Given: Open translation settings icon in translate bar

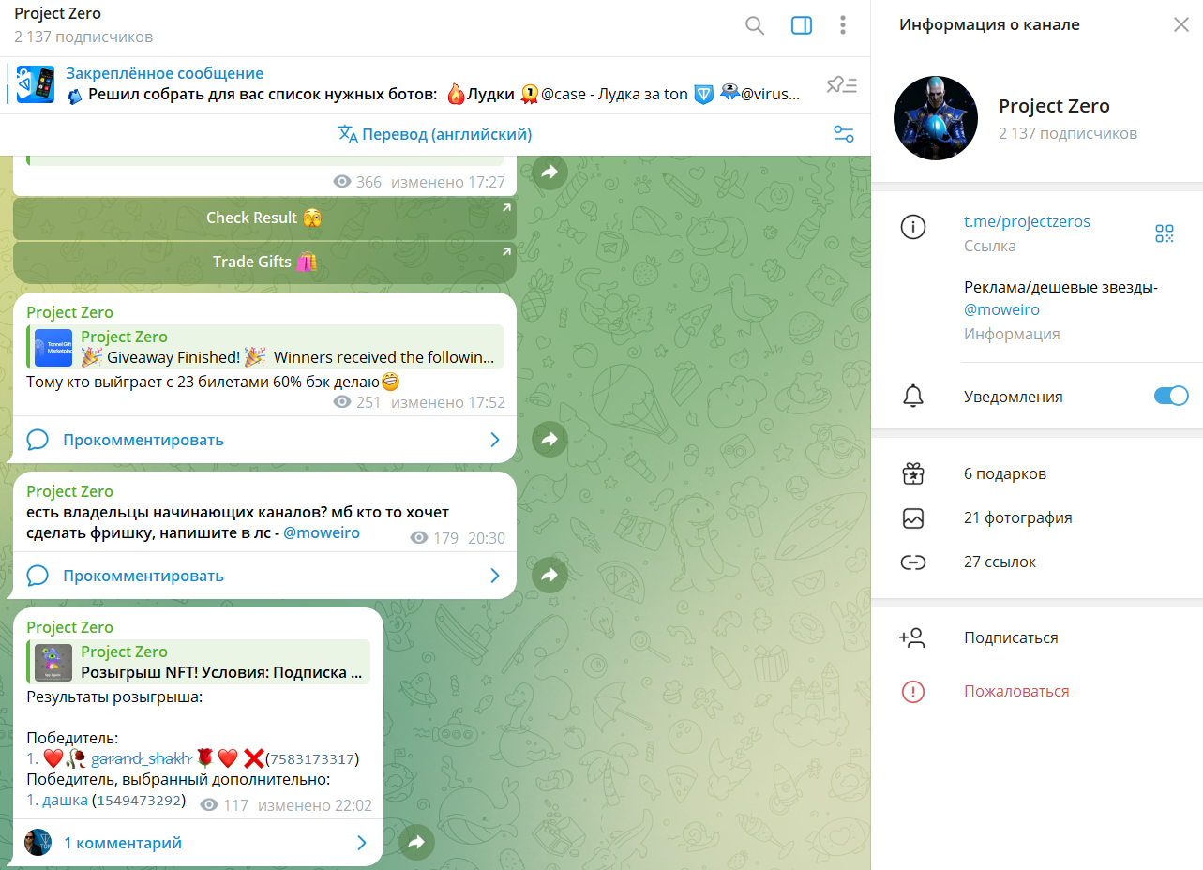Looking at the screenshot, I should click(x=843, y=134).
